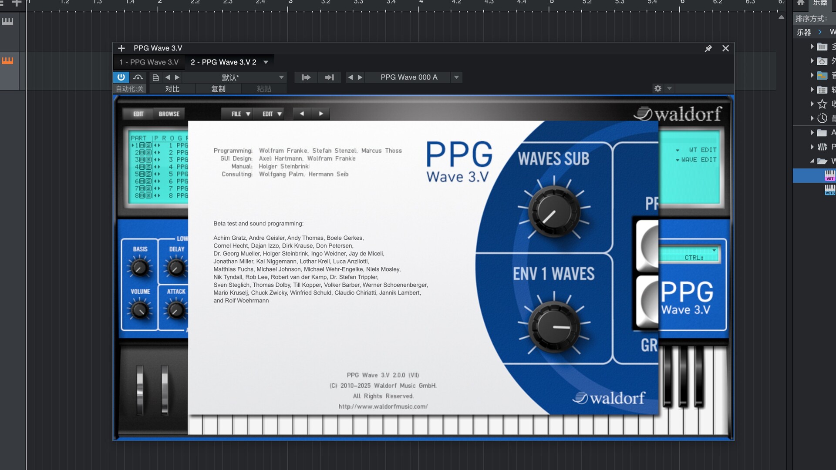Viewport: 836px width, 470px height.
Task: Pin the PPG Wave 3.V window
Action: (x=708, y=48)
